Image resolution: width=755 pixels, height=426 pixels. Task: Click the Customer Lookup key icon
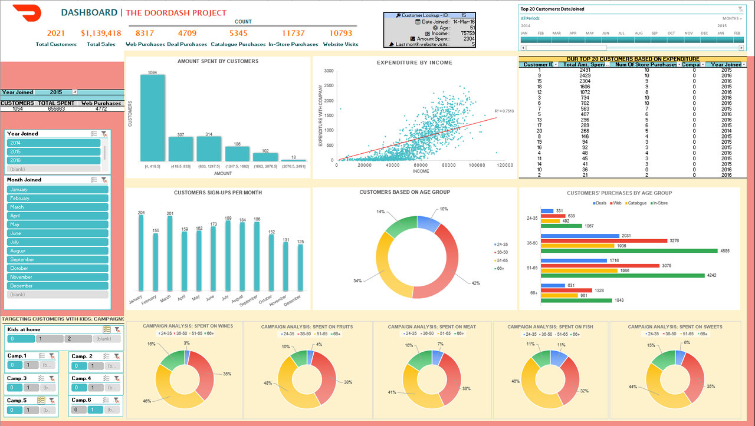[x=398, y=15]
